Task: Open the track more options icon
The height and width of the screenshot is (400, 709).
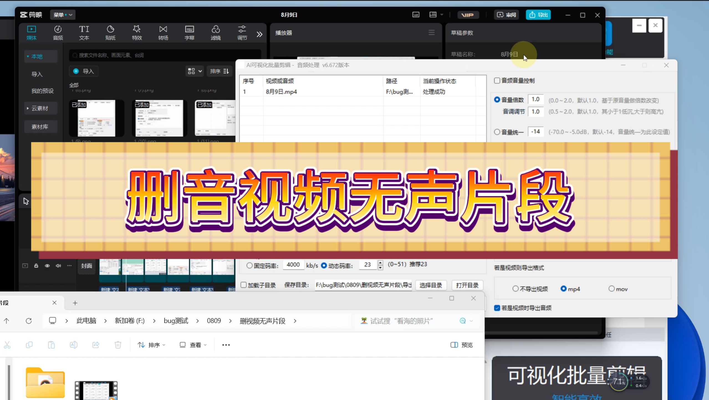Action: click(x=69, y=266)
